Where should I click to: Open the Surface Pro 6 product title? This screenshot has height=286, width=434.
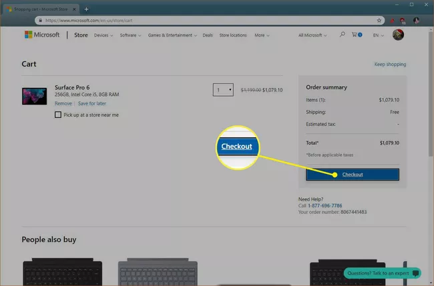72,87
